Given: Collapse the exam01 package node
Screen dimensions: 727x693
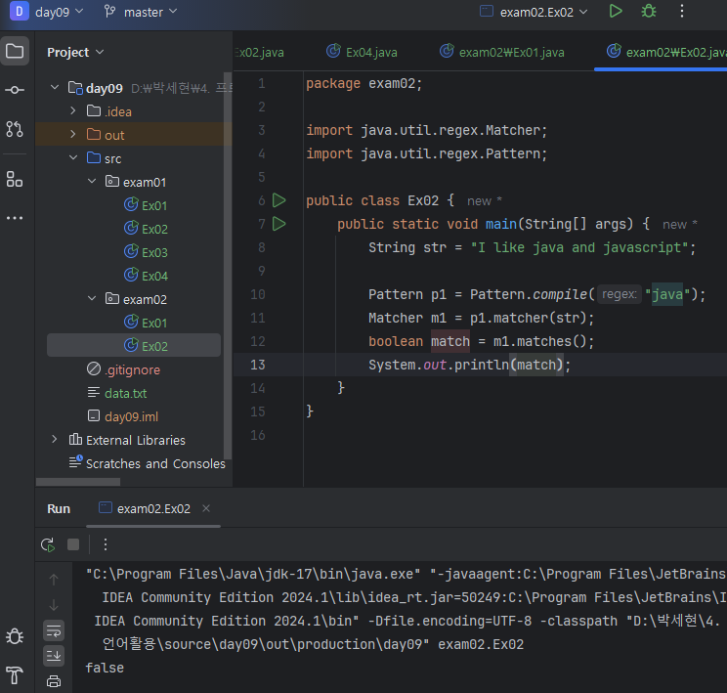Looking at the screenshot, I should (x=92, y=182).
